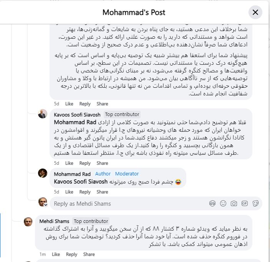Share Mohammad Rad's laughing emoji reply

pyautogui.click(x=102, y=192)
